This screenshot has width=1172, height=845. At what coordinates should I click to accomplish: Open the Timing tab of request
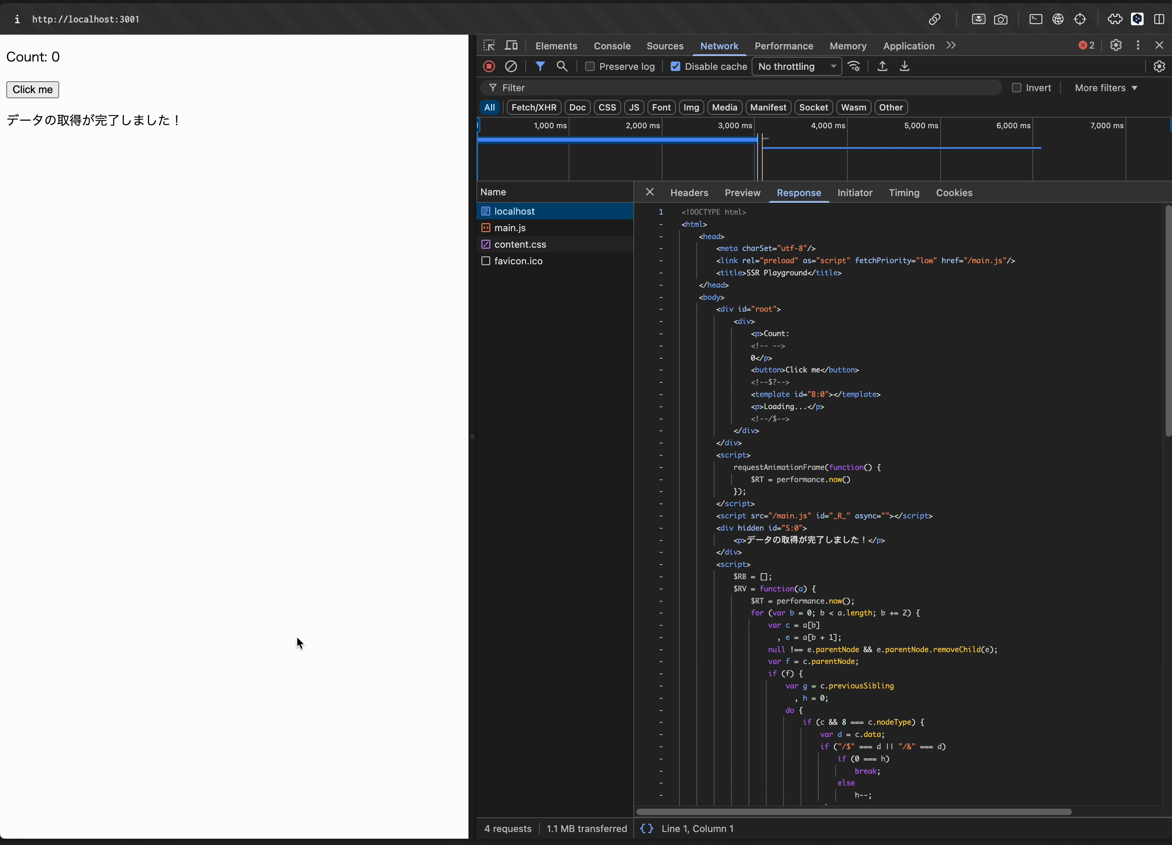coord(904,193)
